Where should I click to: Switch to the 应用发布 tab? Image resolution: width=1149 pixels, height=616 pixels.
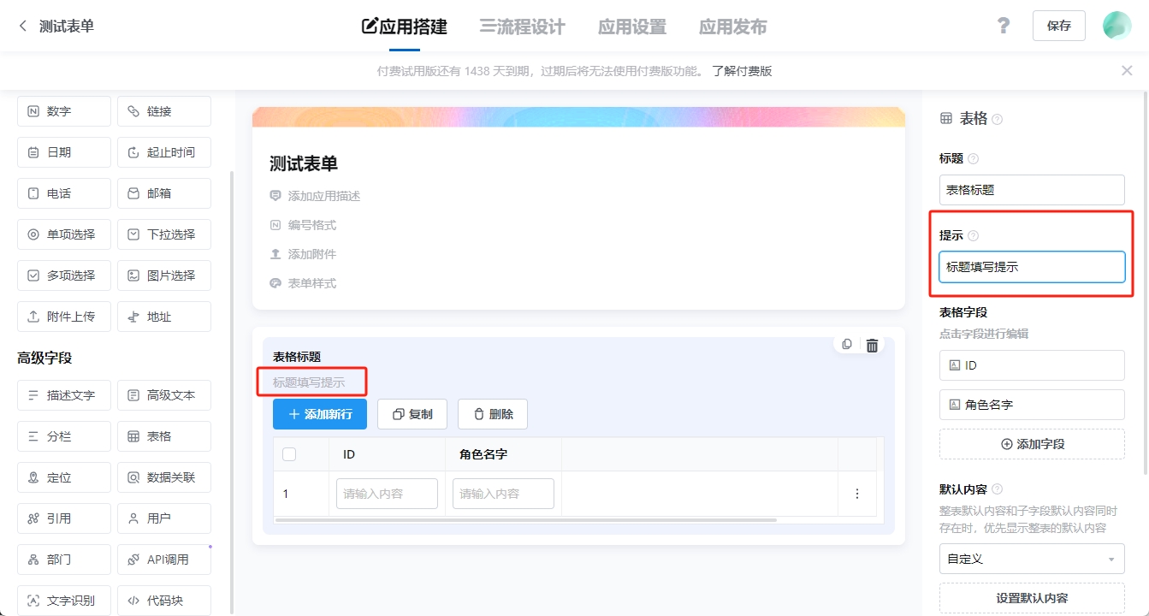point(732,27)
